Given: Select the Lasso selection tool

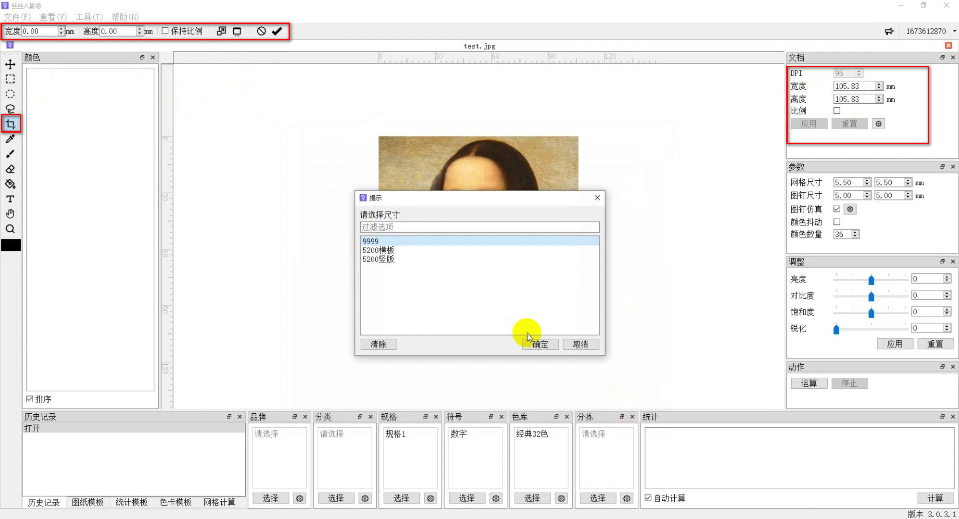Looking at the screenshot, I should click(x=10, y=109).
